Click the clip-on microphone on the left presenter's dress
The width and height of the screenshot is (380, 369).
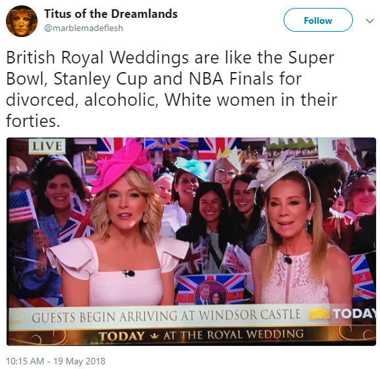[x=129, y=274]
